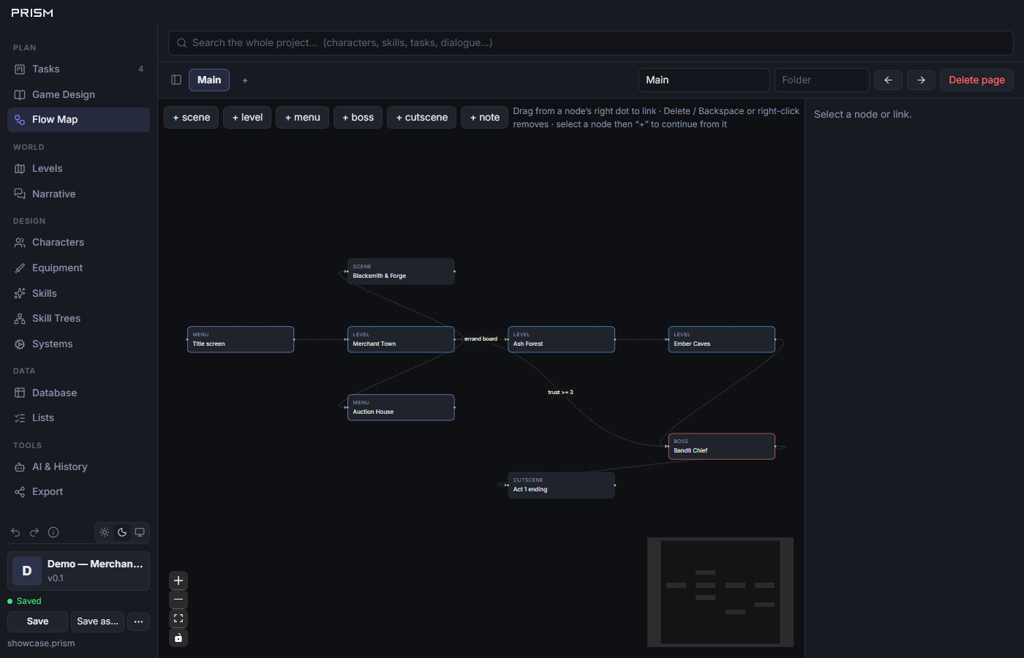
Task: Switch to light theme
Action: click(105, 532)
